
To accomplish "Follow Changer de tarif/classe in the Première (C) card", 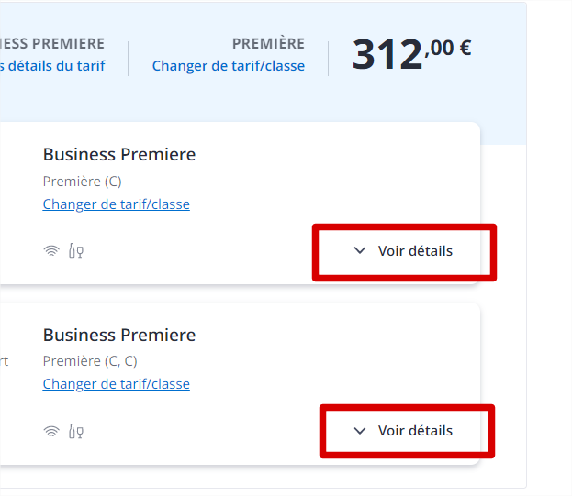I will (x=116, y=204).
